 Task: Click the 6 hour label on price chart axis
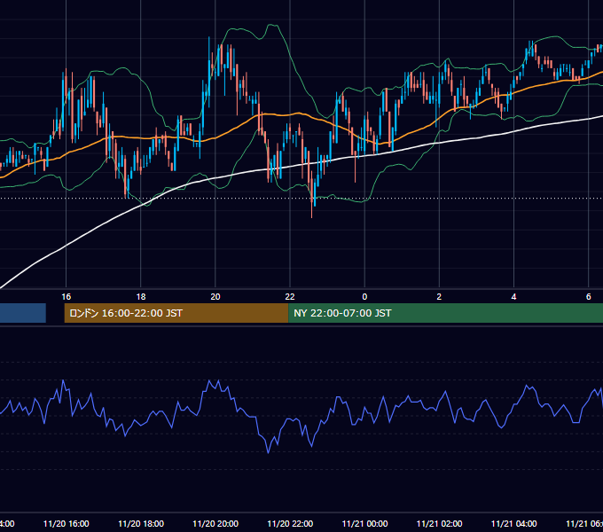pos(589,297)
